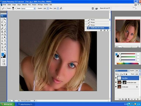Select the Paint Bucket tool
The image size is (141, 106).
5,34
